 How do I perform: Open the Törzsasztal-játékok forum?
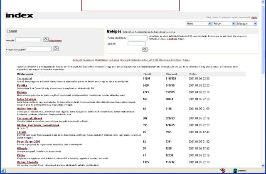30,118
